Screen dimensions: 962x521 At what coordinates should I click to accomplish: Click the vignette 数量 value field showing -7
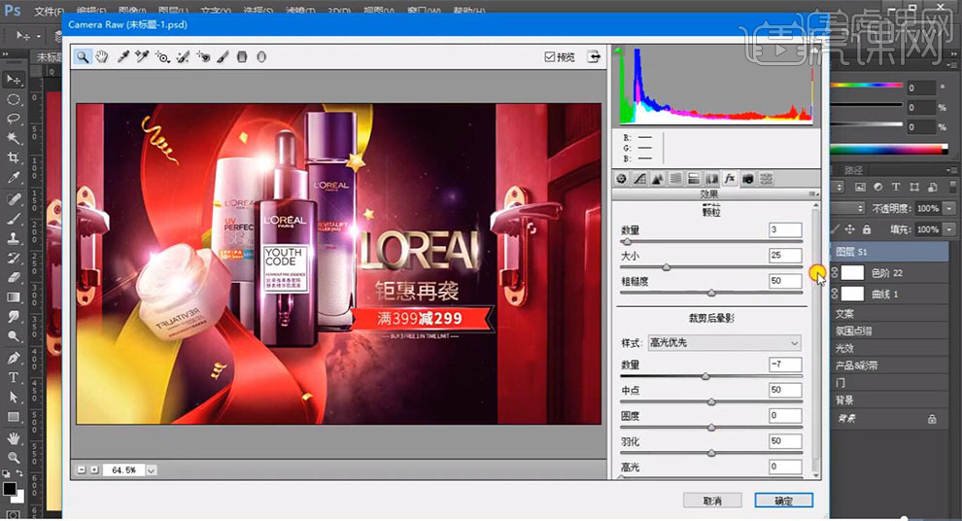pos(785,365)
